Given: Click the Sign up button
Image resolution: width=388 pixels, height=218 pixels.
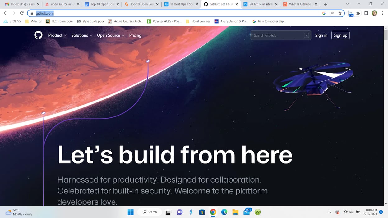Looking at the screenshot, I should point(340,35).
